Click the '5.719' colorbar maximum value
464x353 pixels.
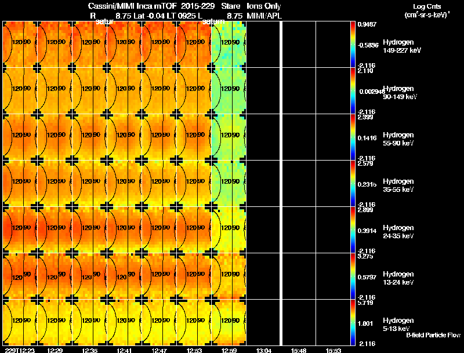(x=365, y=303)
